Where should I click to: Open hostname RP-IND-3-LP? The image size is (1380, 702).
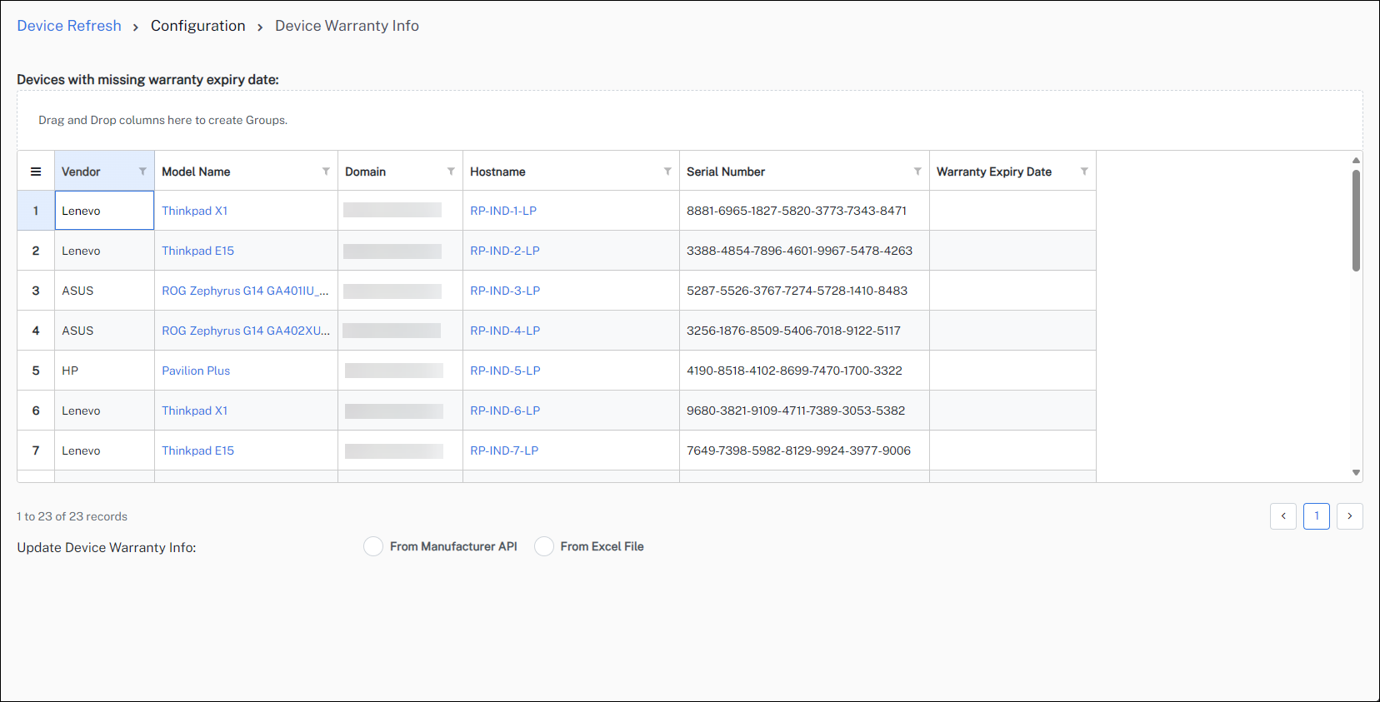tap(505, 291)
